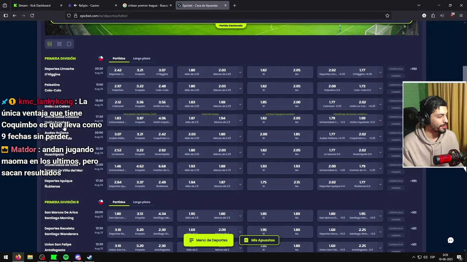Open a new browser tab
Viewport: 467px width, 262px height.
[x=234, y=5]
